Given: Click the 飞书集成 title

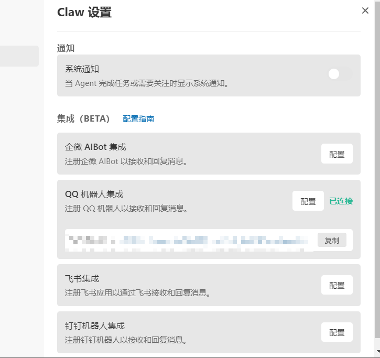Looking at the screenshot, I should click(x=82, y=278).
